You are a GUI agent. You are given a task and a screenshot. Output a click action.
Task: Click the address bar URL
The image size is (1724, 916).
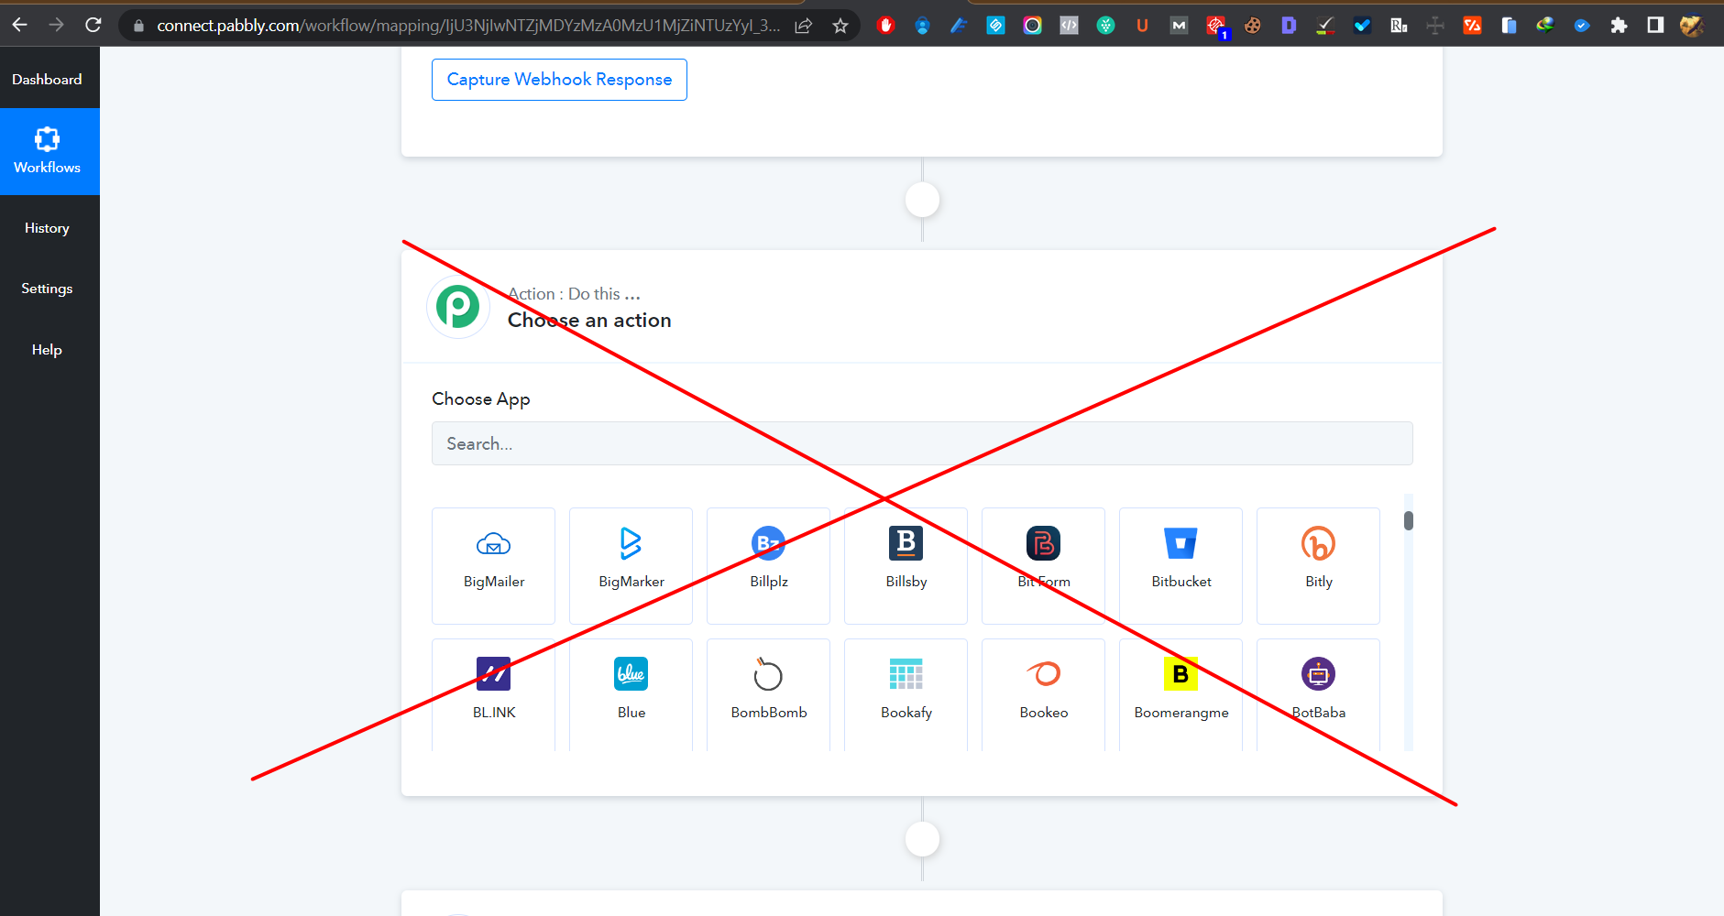point(468,26)
